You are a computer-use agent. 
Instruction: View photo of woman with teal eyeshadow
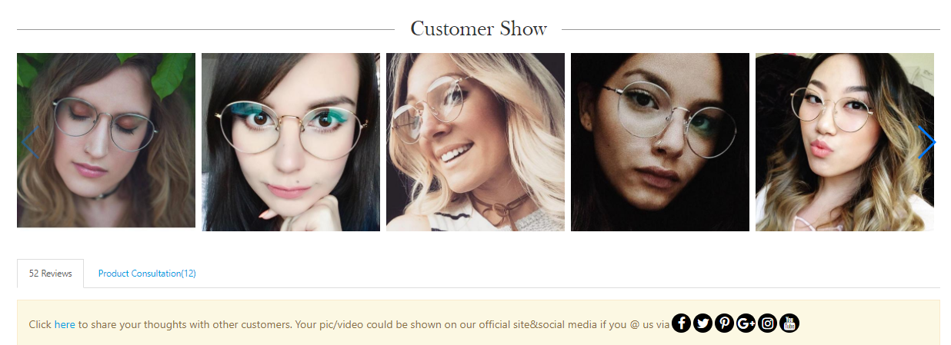click(291, 142)
